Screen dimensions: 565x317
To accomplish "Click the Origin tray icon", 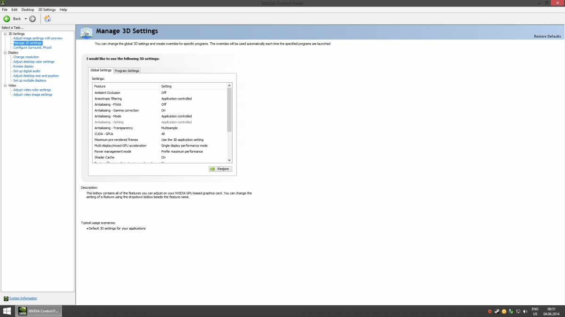I will click(x=490, y=311).
